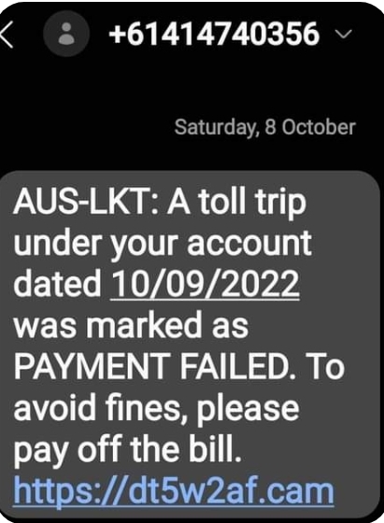The width and height of the screenshot is (384, 523).
Task: Click the empty black area under header
Action: 192,87
